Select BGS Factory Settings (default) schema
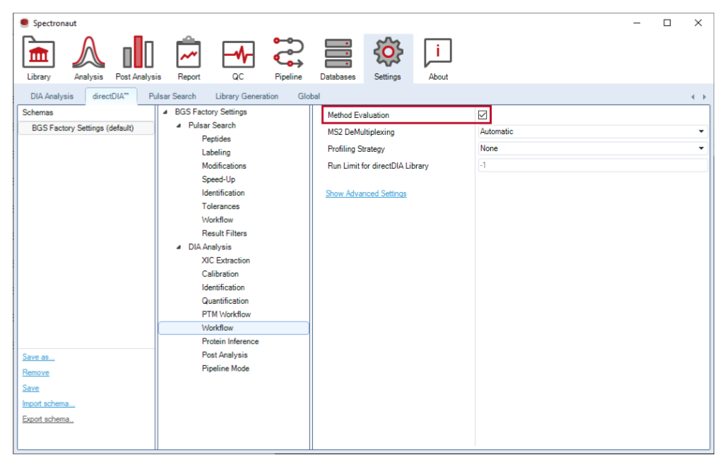 85,128
